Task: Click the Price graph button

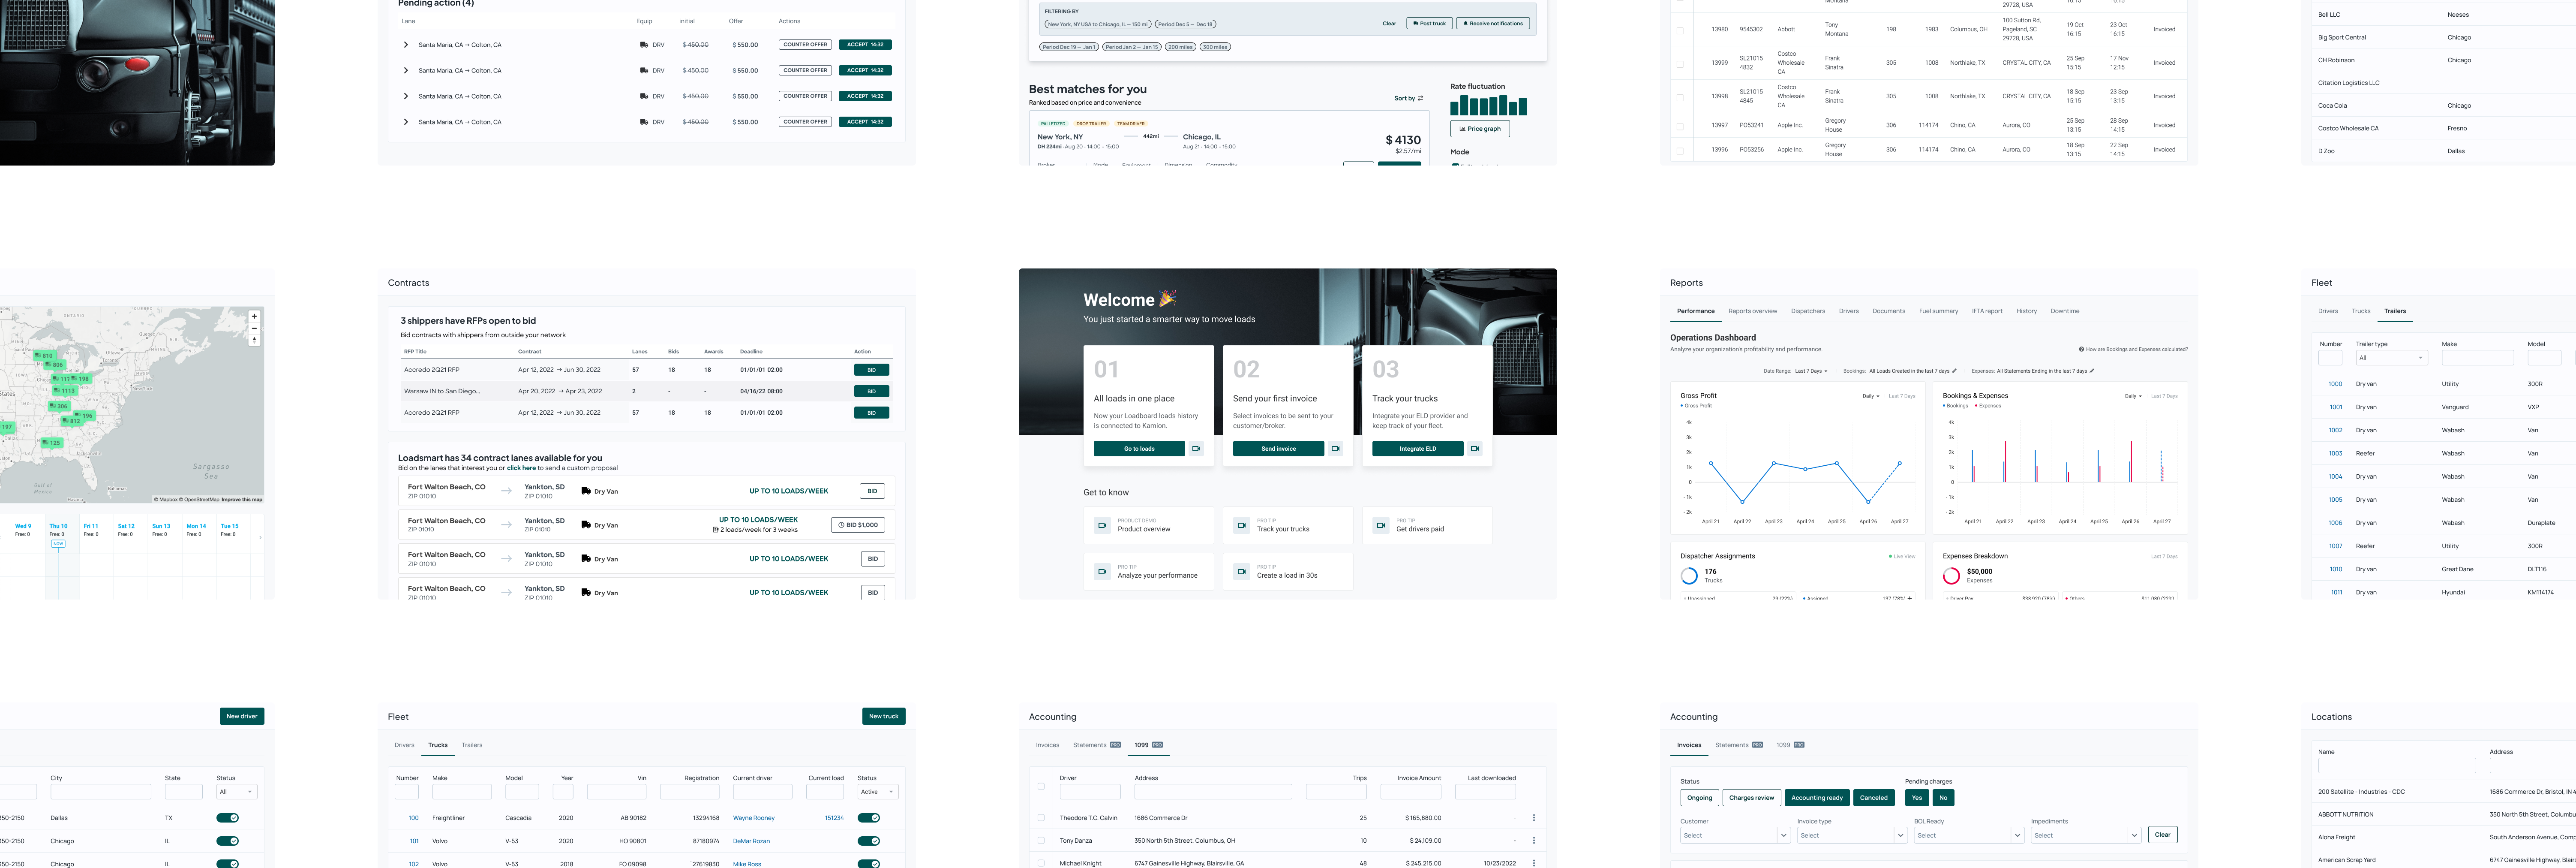Action: point(1480,129)
